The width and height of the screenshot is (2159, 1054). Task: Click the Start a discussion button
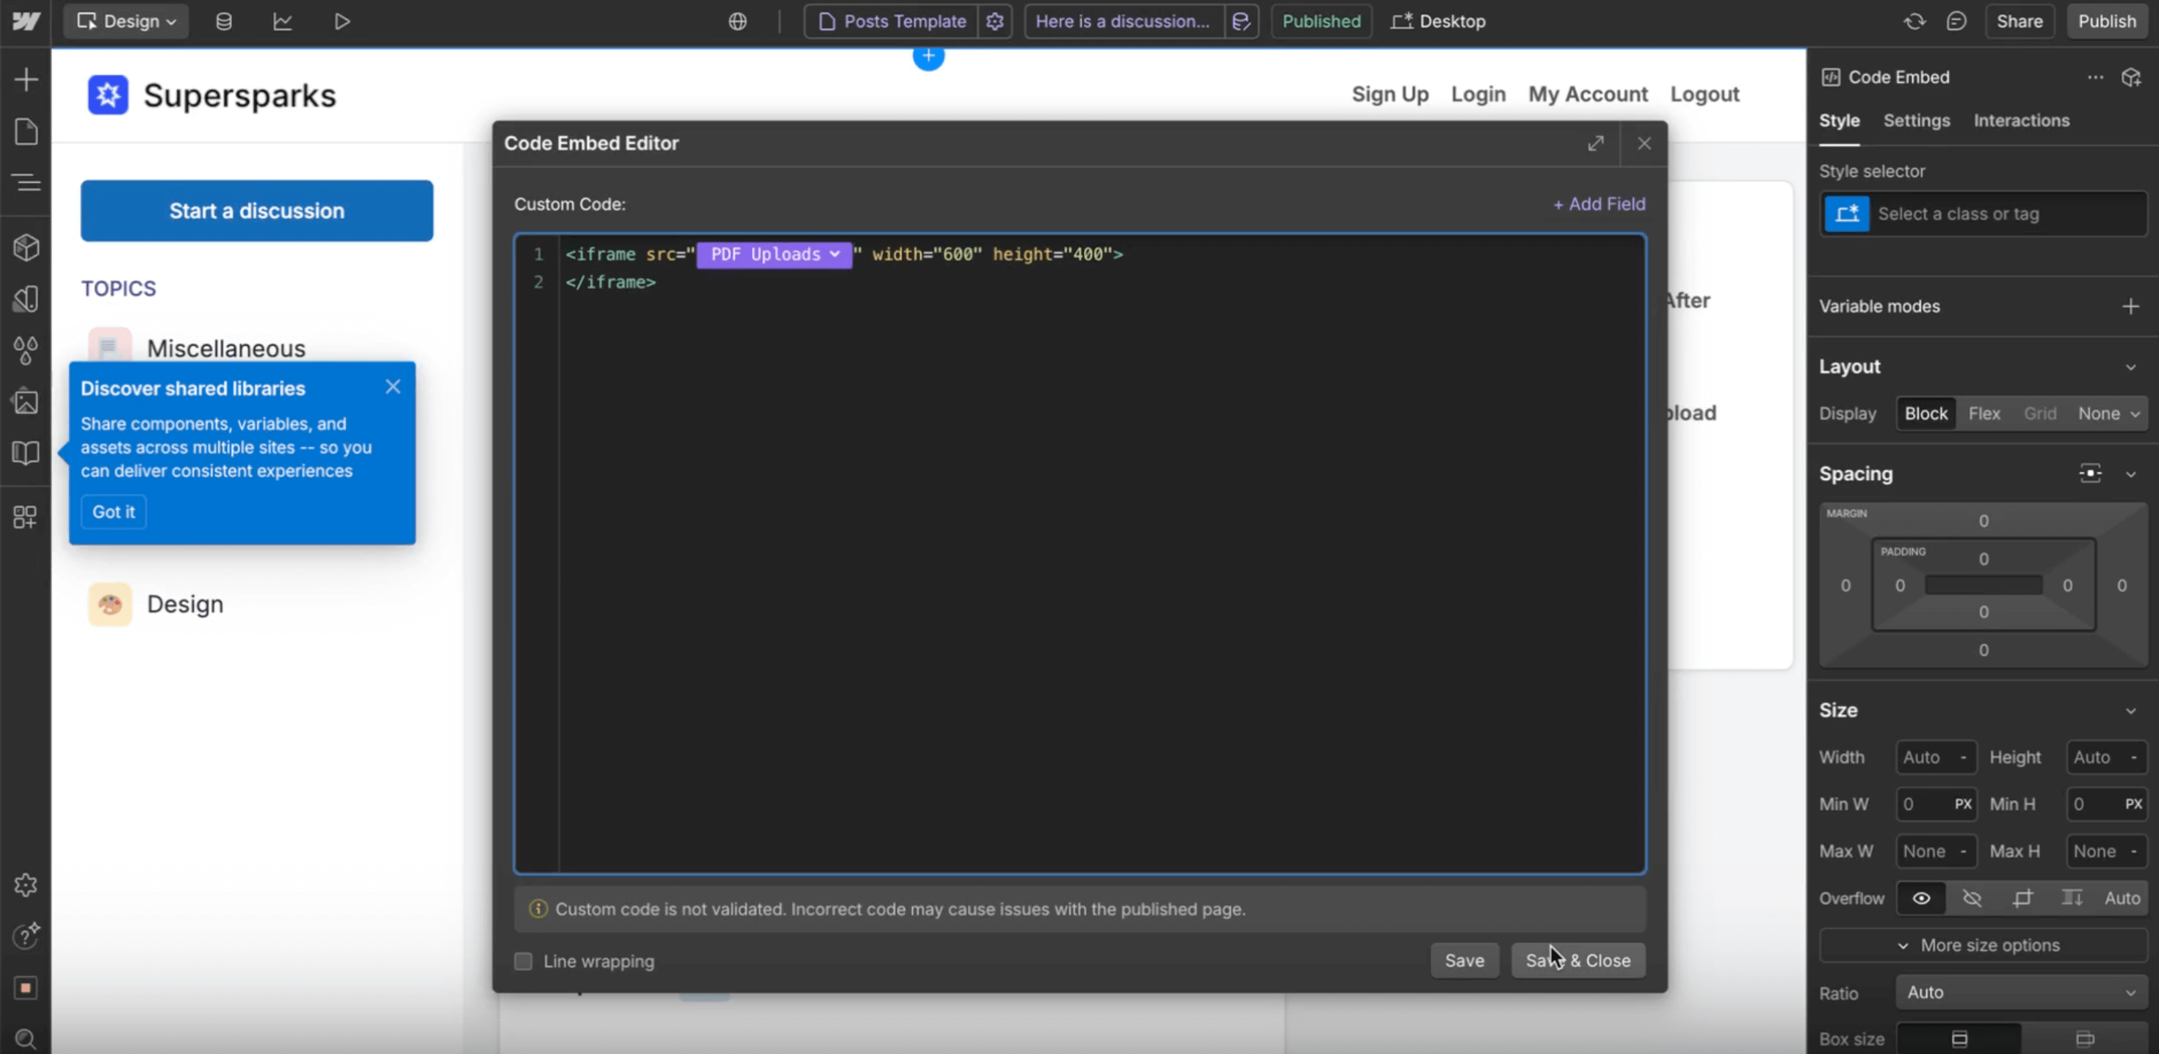(256, 211)
